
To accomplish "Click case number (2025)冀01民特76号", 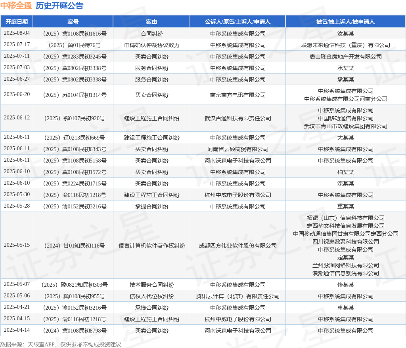I will click(75, 45).
